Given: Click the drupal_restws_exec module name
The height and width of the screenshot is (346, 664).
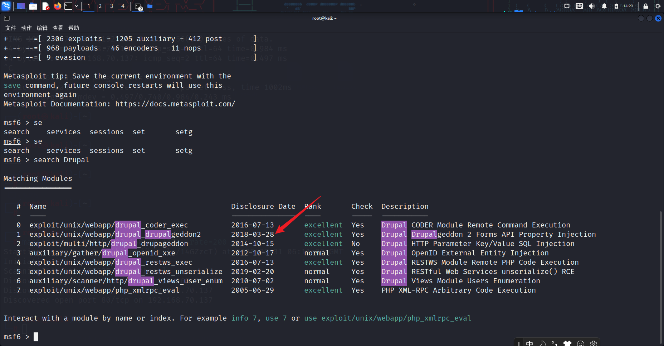Looking at the screenshot, I should [x=111, y=262].
